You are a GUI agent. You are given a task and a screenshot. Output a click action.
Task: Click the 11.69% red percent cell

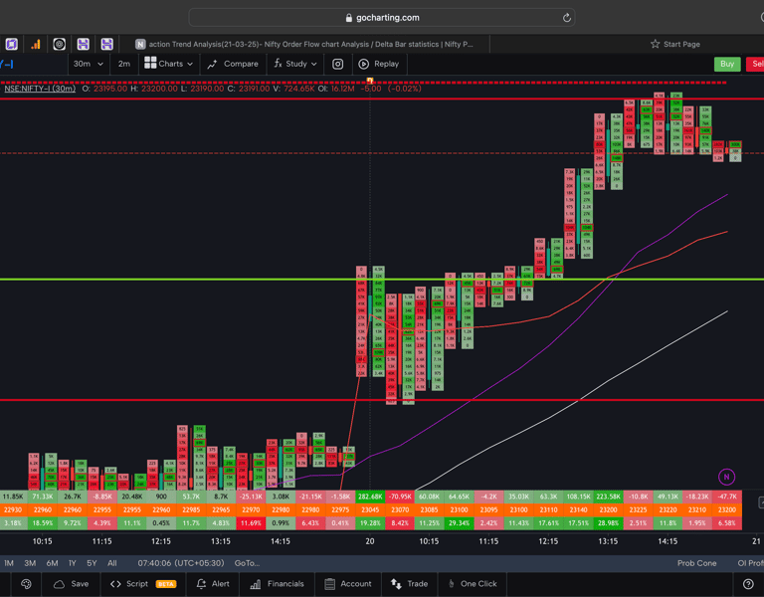(x=251, y=523)
